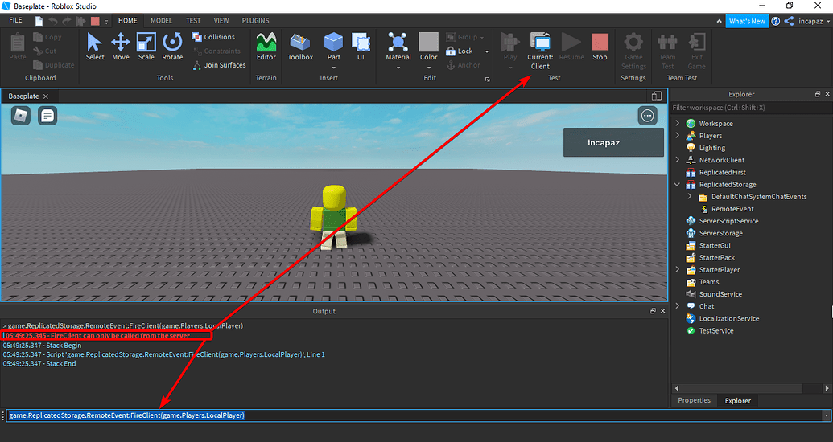The height and width of the screenshot is (442, 833).
Task: Click the Color swatch button
Action: click(x=429, y=47)
